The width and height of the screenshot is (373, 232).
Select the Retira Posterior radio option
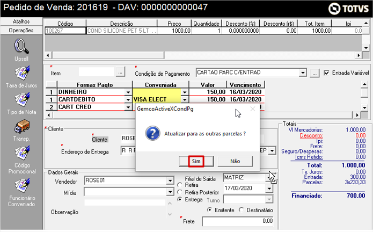pyautogui.click(x=180, y=192)
